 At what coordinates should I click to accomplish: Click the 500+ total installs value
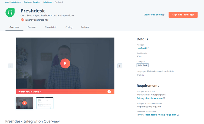(x=139, y=57)
